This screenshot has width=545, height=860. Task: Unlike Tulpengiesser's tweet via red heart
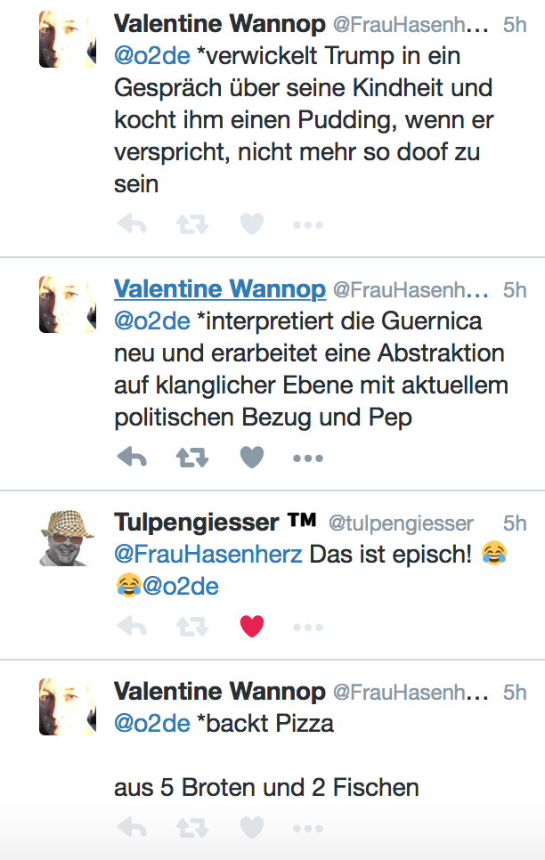pos(252,627)
